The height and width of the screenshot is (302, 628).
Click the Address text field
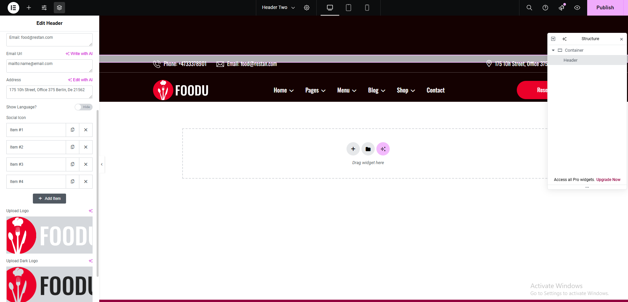[x=49, y=92]
